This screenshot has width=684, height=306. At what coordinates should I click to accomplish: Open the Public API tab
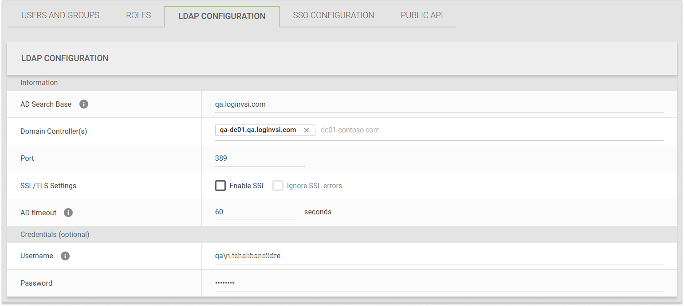(x=421, y=15)
